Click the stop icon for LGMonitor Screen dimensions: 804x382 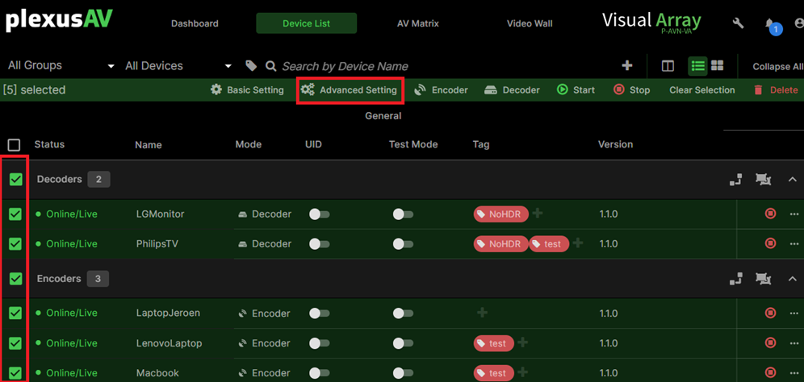770,214
